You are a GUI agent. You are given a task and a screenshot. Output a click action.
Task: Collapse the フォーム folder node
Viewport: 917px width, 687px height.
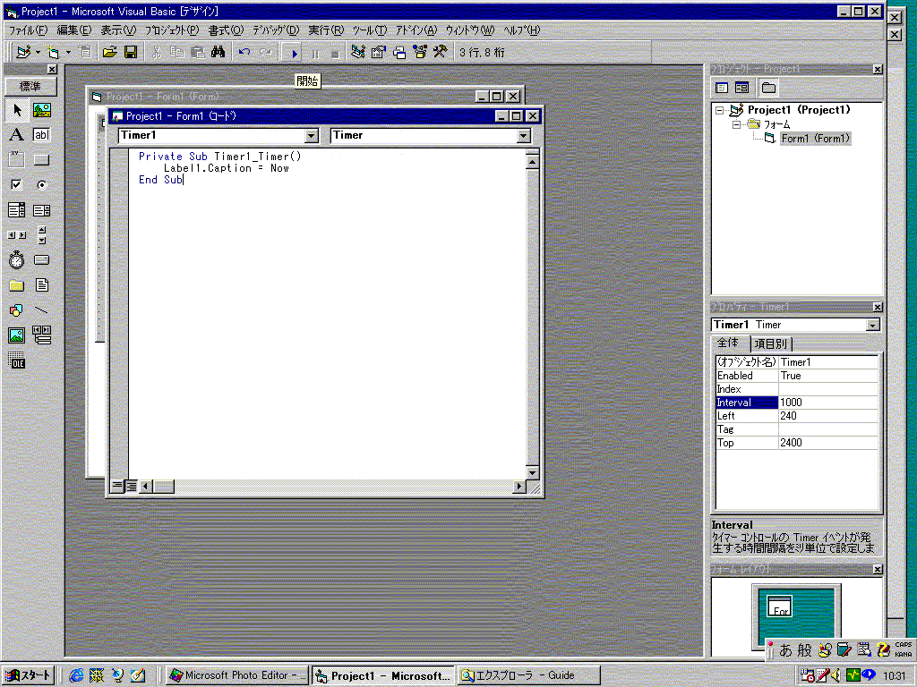(736, 124)
